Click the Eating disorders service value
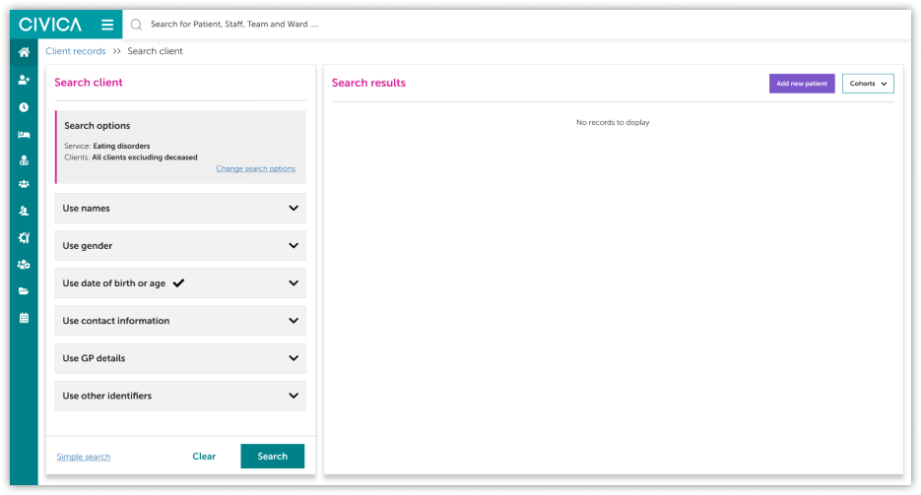Image resolution: width=921 pixels, height=495 pixels. coord(121,146)
